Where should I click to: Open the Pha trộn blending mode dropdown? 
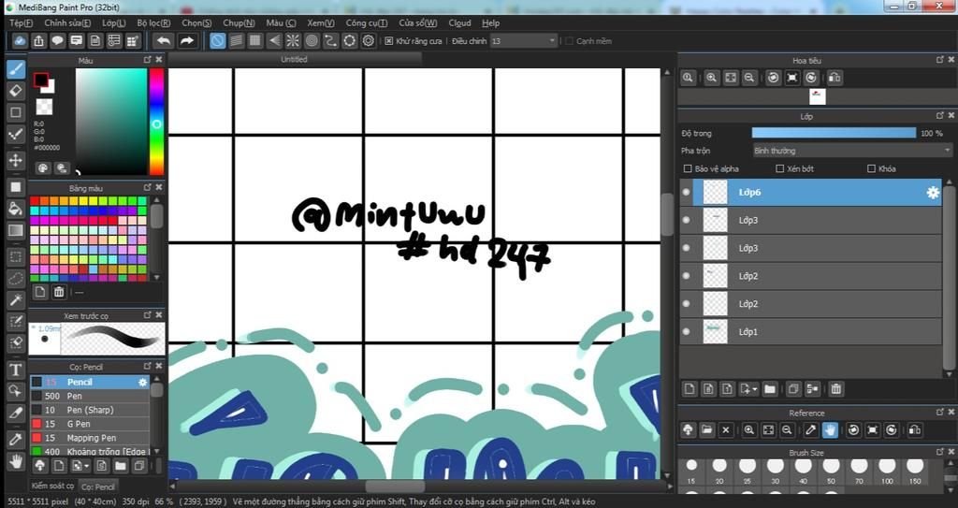coord(852,151)
